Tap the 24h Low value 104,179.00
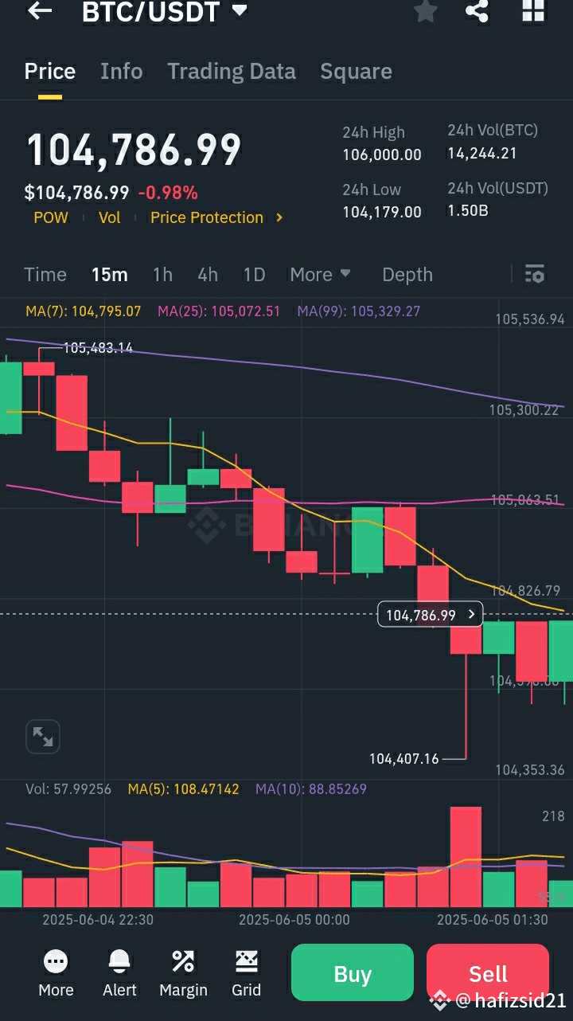573x1021 pixels. pyautogui.click(x=382, y=212)
